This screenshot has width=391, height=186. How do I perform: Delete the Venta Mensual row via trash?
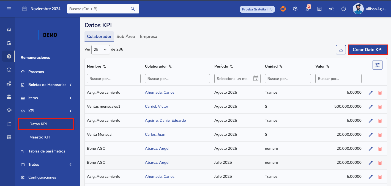click(380, 135)
